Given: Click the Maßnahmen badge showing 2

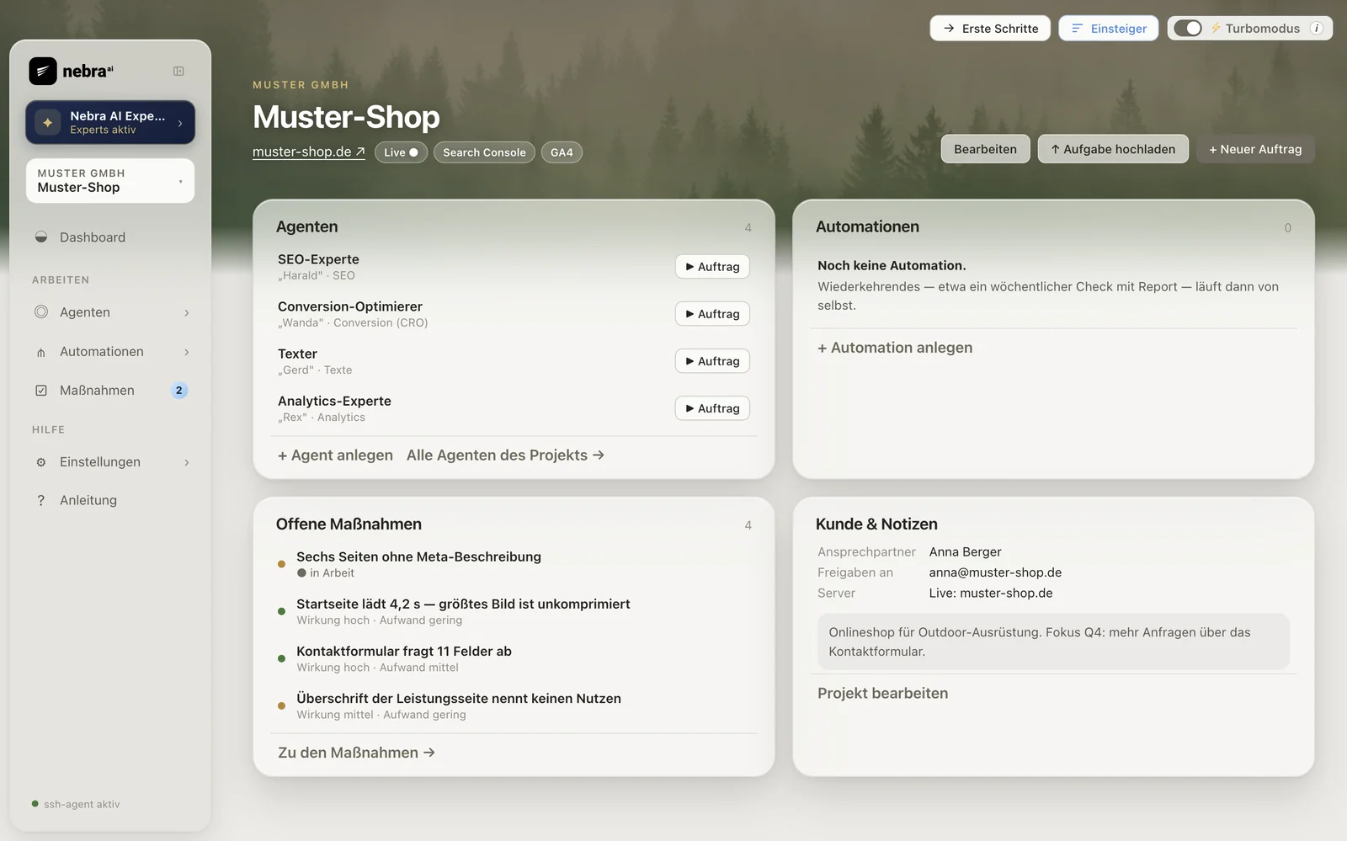Looking at the screenshot, I should click(x=178, y=391).
